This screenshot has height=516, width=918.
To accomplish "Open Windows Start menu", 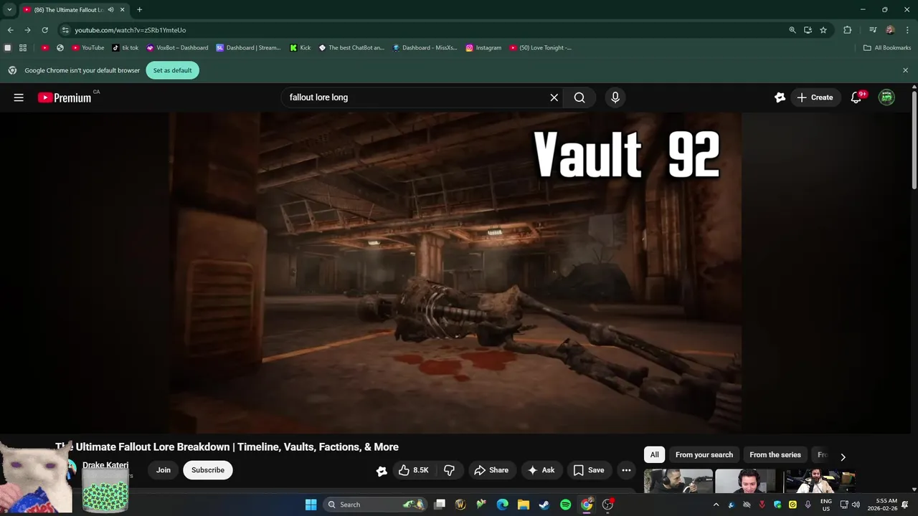I will coord(311,505).
